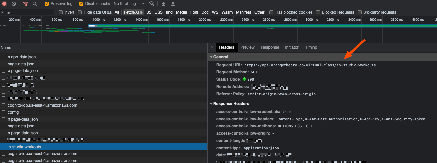Filter by Media requests
The image size is (437, 163).
(181, 12)
